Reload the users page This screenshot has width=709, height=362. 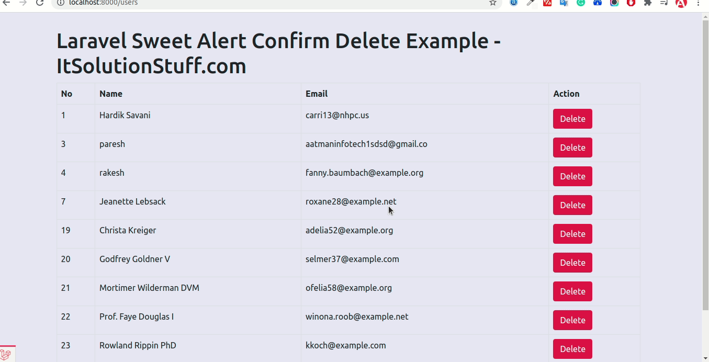(x=40, y=3)
